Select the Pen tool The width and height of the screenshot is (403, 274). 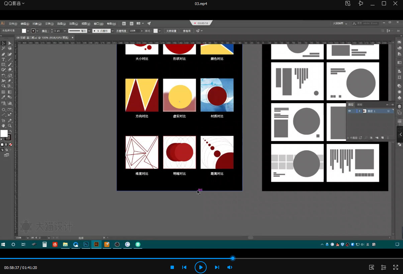click(x=3, y=54)
